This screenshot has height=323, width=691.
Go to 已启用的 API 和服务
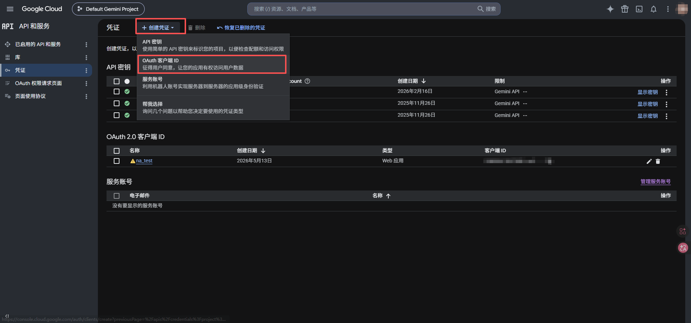click(38, 44)
